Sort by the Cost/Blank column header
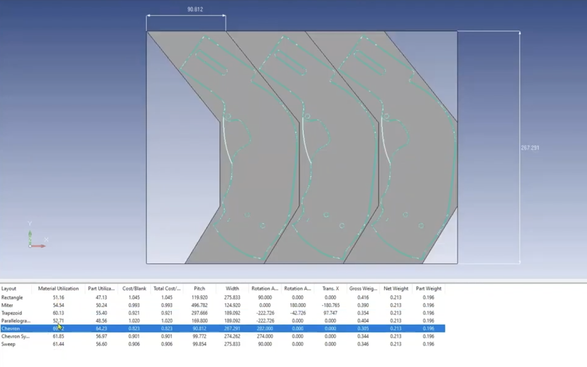Image resolution: width=587 pixels, height=367 pixels. [x=134, y=288]
